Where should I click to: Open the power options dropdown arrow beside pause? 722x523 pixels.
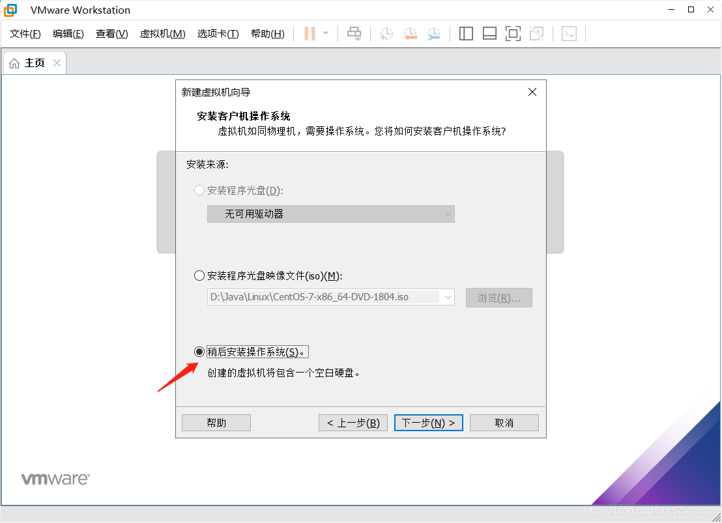point(326,34)
